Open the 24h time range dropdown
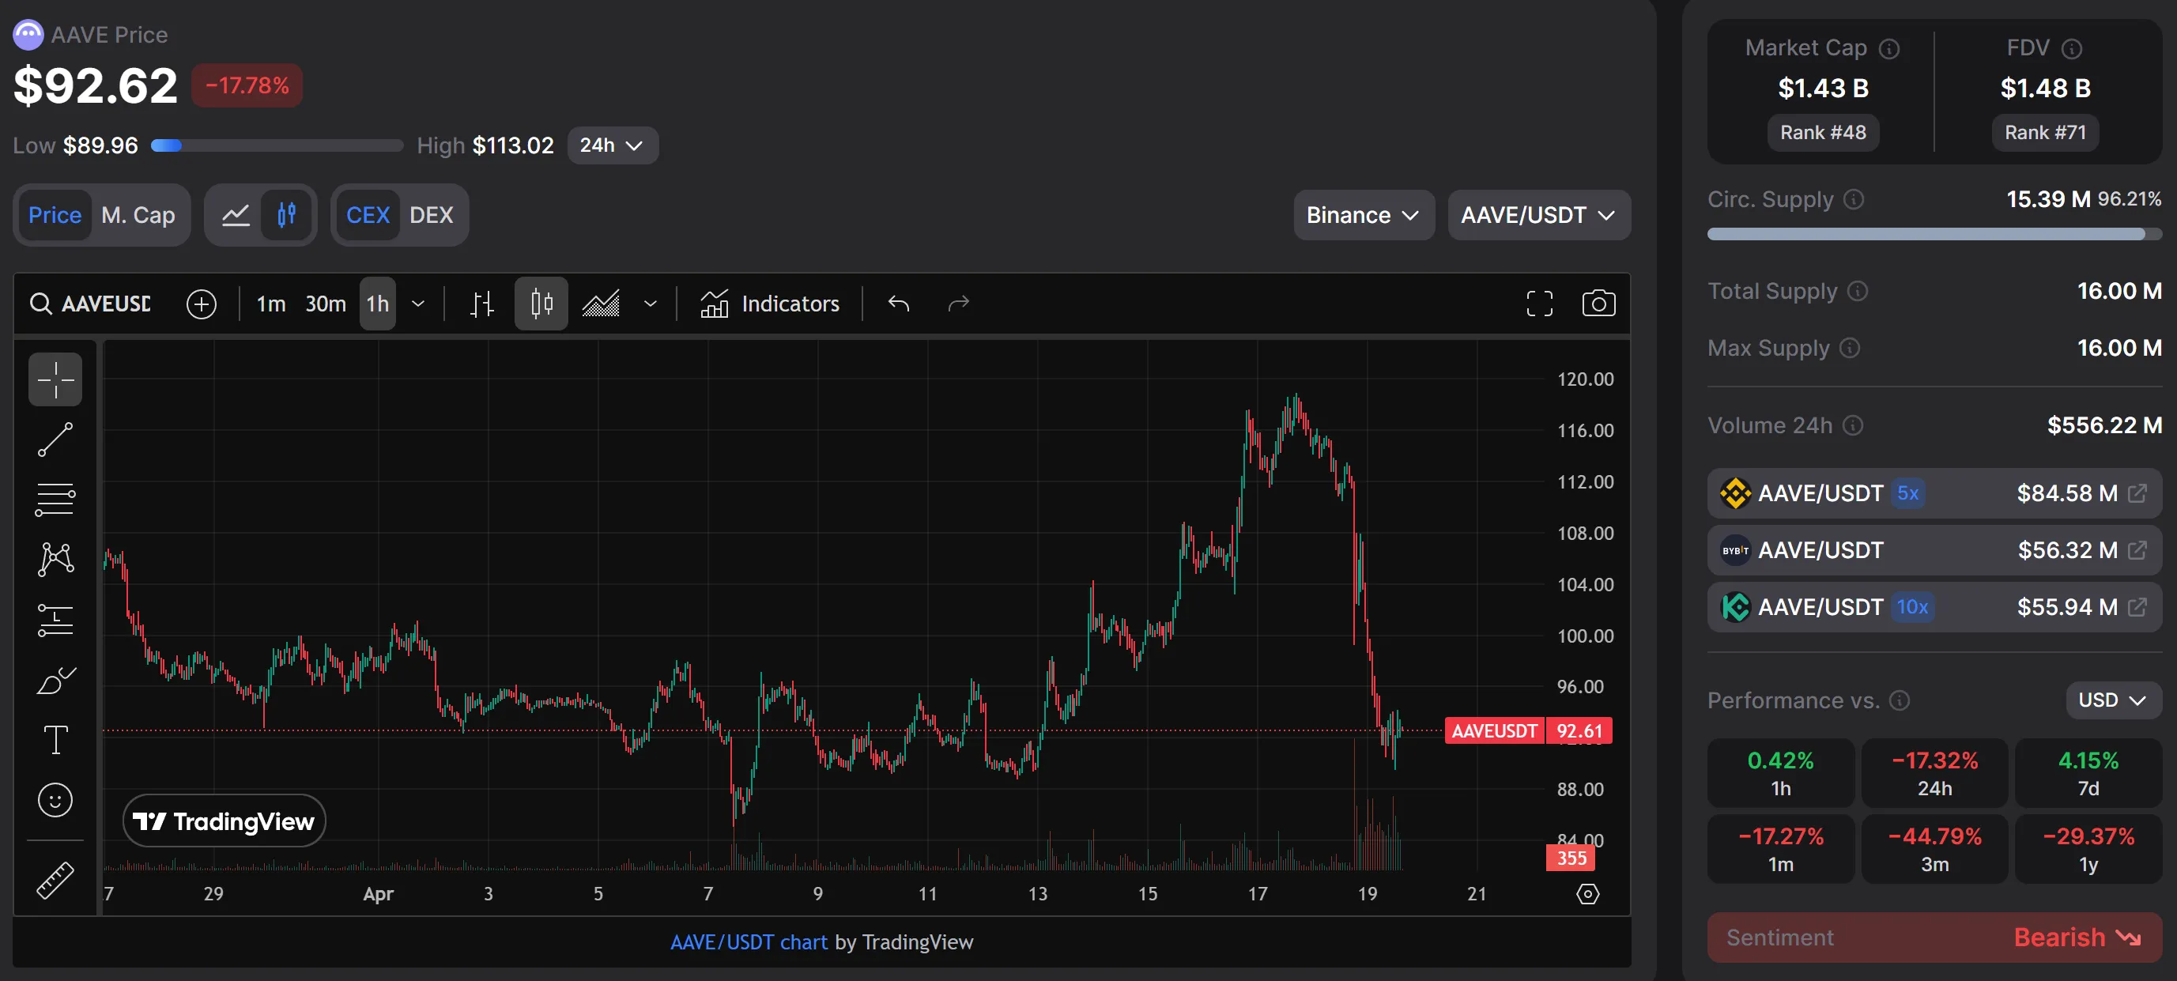Screen dimensions: 2177x981 (612, 145)
